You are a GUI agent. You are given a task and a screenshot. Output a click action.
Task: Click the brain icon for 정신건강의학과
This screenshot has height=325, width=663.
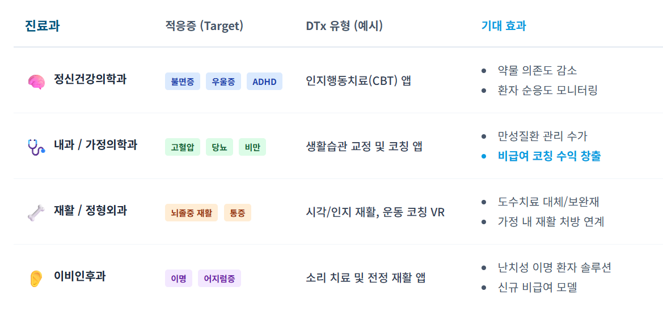[36, 82]
